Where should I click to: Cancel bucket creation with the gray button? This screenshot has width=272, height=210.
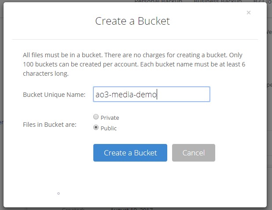(x=193, y=153)
